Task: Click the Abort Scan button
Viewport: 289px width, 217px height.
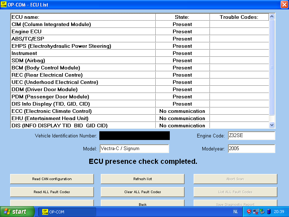Action: point(236,179)
